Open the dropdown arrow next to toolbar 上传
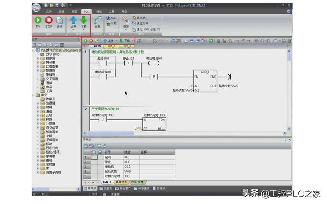The height and width of the screenshot is (204, 327). click(116, 41)
